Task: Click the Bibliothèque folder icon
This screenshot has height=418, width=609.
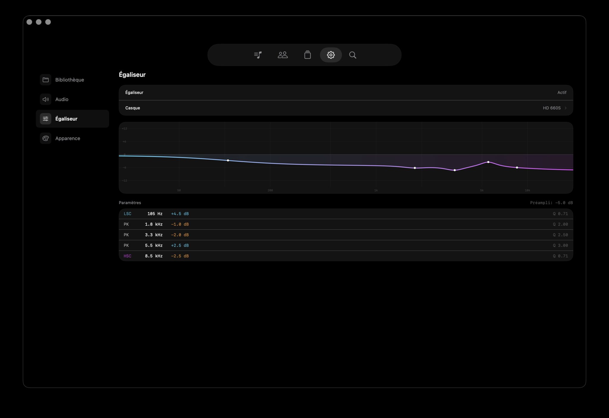Action: (x=45, y=80)
